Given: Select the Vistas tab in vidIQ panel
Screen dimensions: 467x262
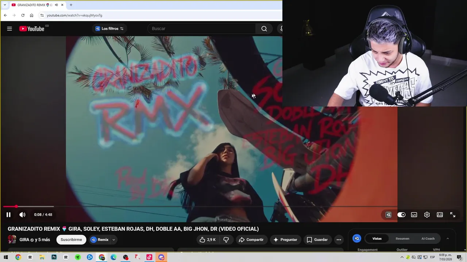Looking at the screenshot, I should (377, 239).
